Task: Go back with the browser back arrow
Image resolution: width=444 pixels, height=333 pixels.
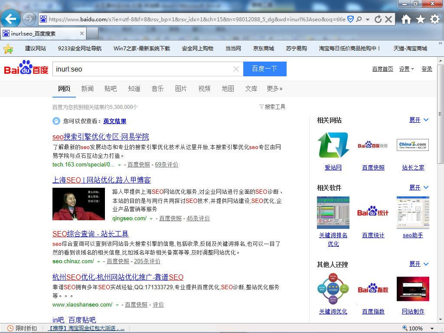Action: pos(10,19)
